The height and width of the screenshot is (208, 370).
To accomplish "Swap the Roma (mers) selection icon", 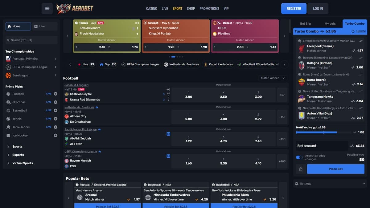I will (x=361, y=75).
